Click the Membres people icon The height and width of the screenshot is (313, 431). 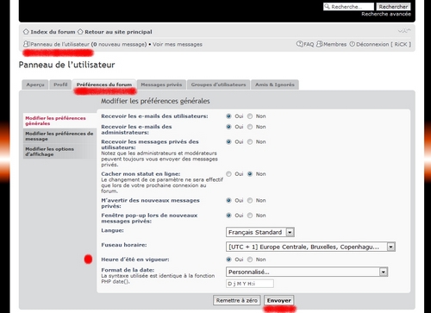(x=320, y=44)
